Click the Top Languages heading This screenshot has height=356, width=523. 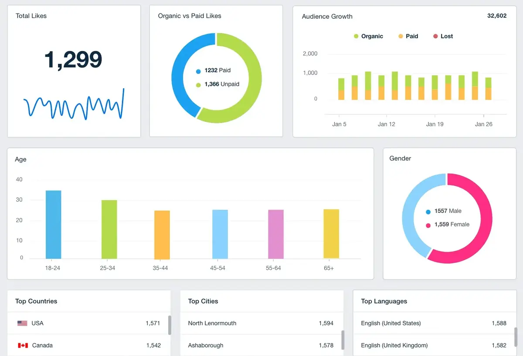[384, 301]
